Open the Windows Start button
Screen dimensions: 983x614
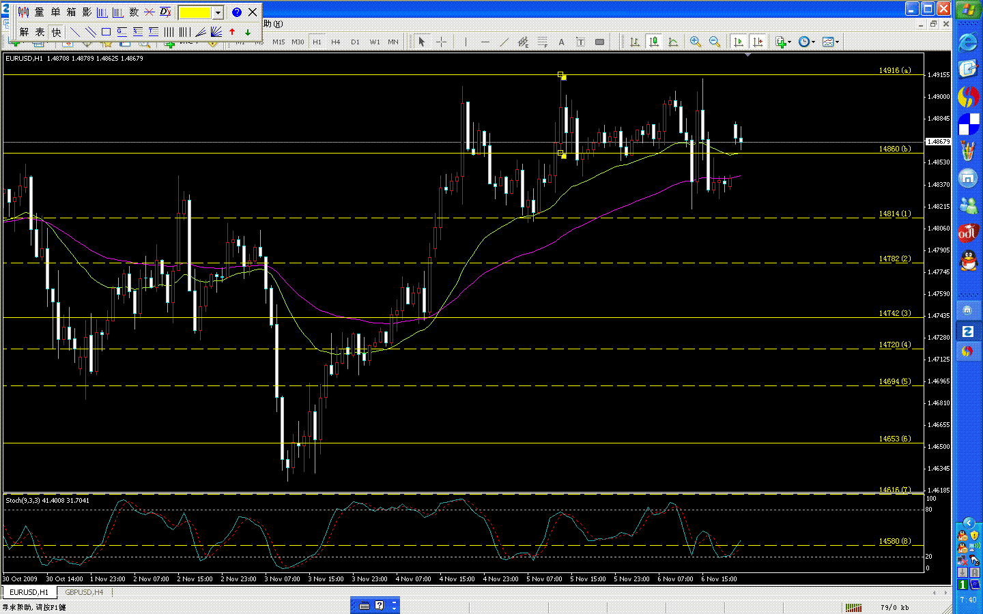[968, 10]
